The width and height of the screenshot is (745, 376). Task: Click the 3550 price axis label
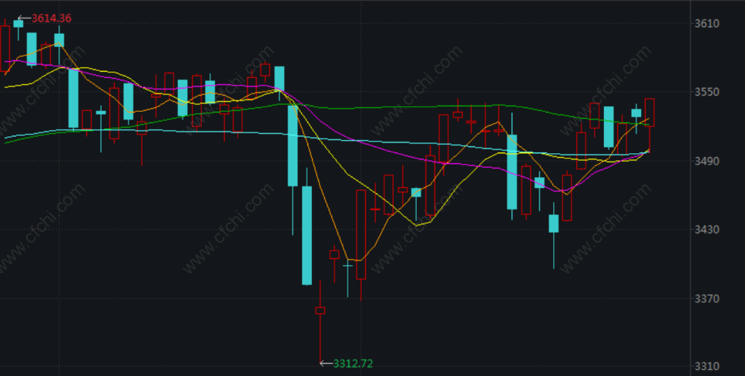(707, 92)
